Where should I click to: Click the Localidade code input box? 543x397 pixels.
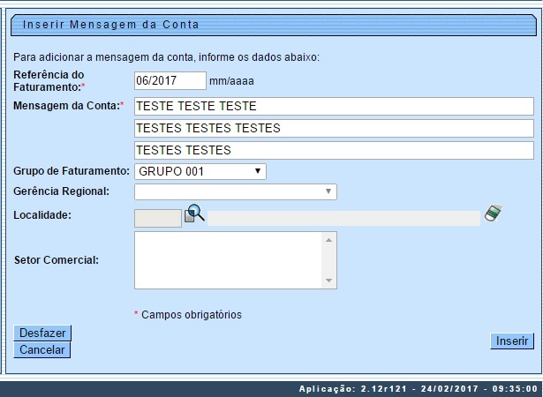(x=158, y=217)
